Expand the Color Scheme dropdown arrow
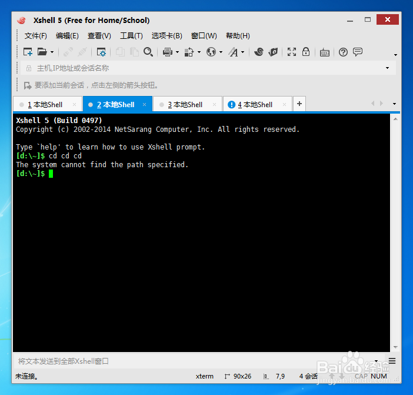 click(199, 52)
